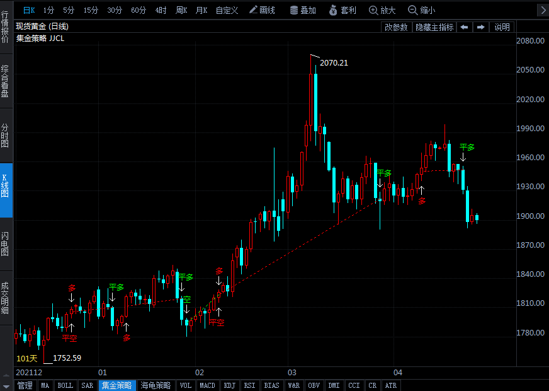
Task: Zoom out with the 缩小 magnifier
Action: pos(422,10)
